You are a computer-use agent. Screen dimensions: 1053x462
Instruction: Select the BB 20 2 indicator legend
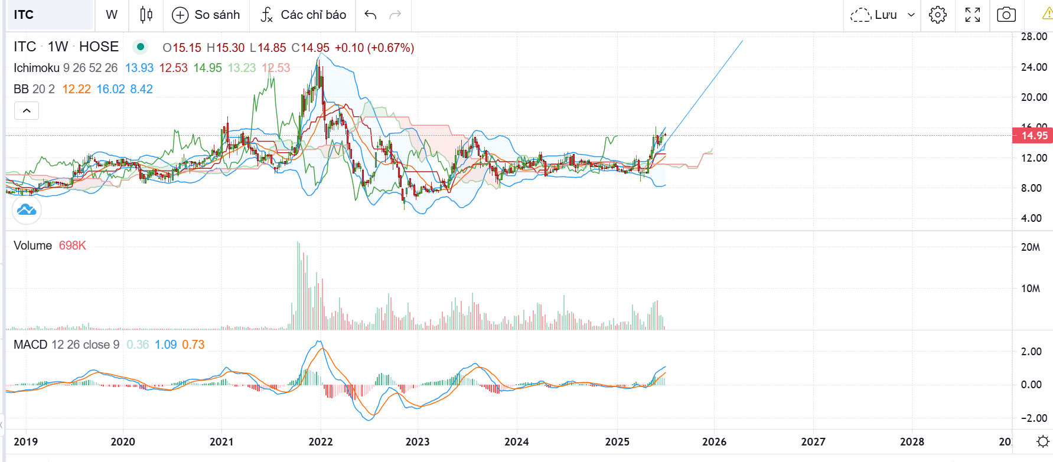pos(34,89)
